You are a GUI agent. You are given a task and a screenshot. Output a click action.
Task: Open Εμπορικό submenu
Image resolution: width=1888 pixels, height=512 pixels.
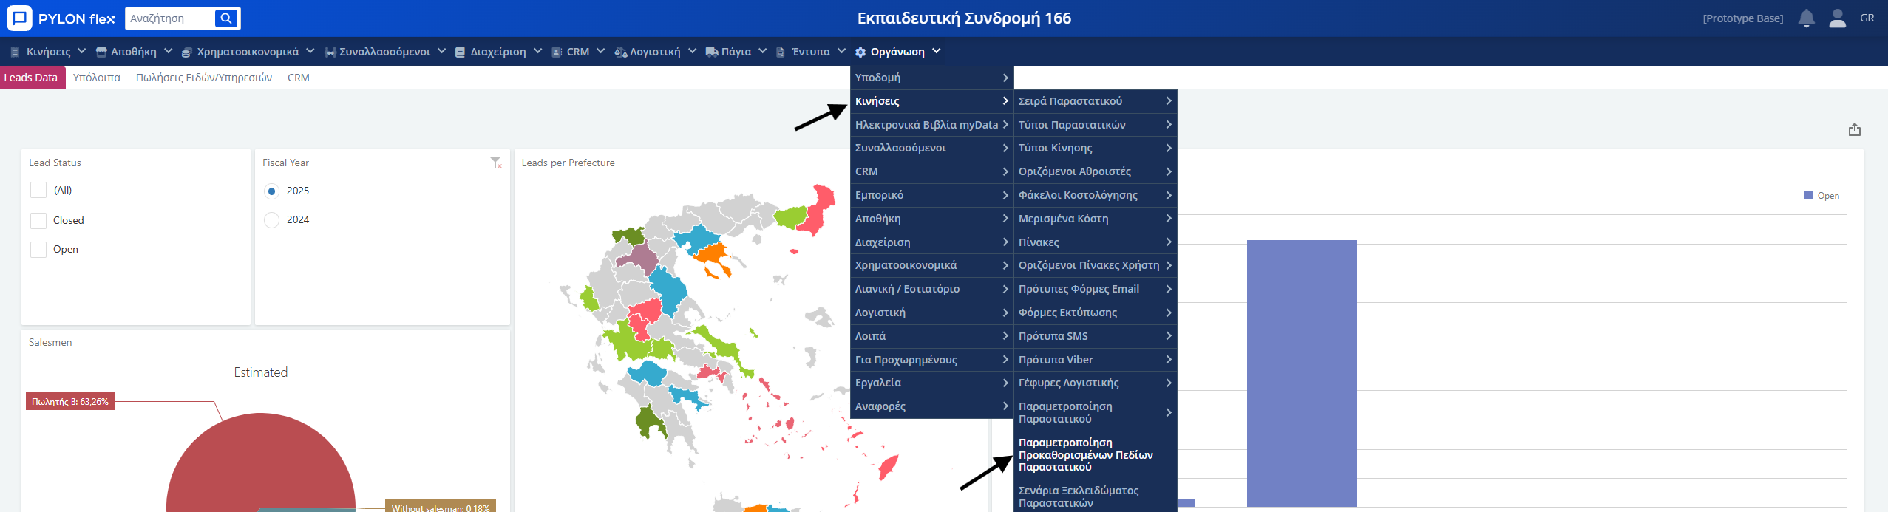pos(931,195)
